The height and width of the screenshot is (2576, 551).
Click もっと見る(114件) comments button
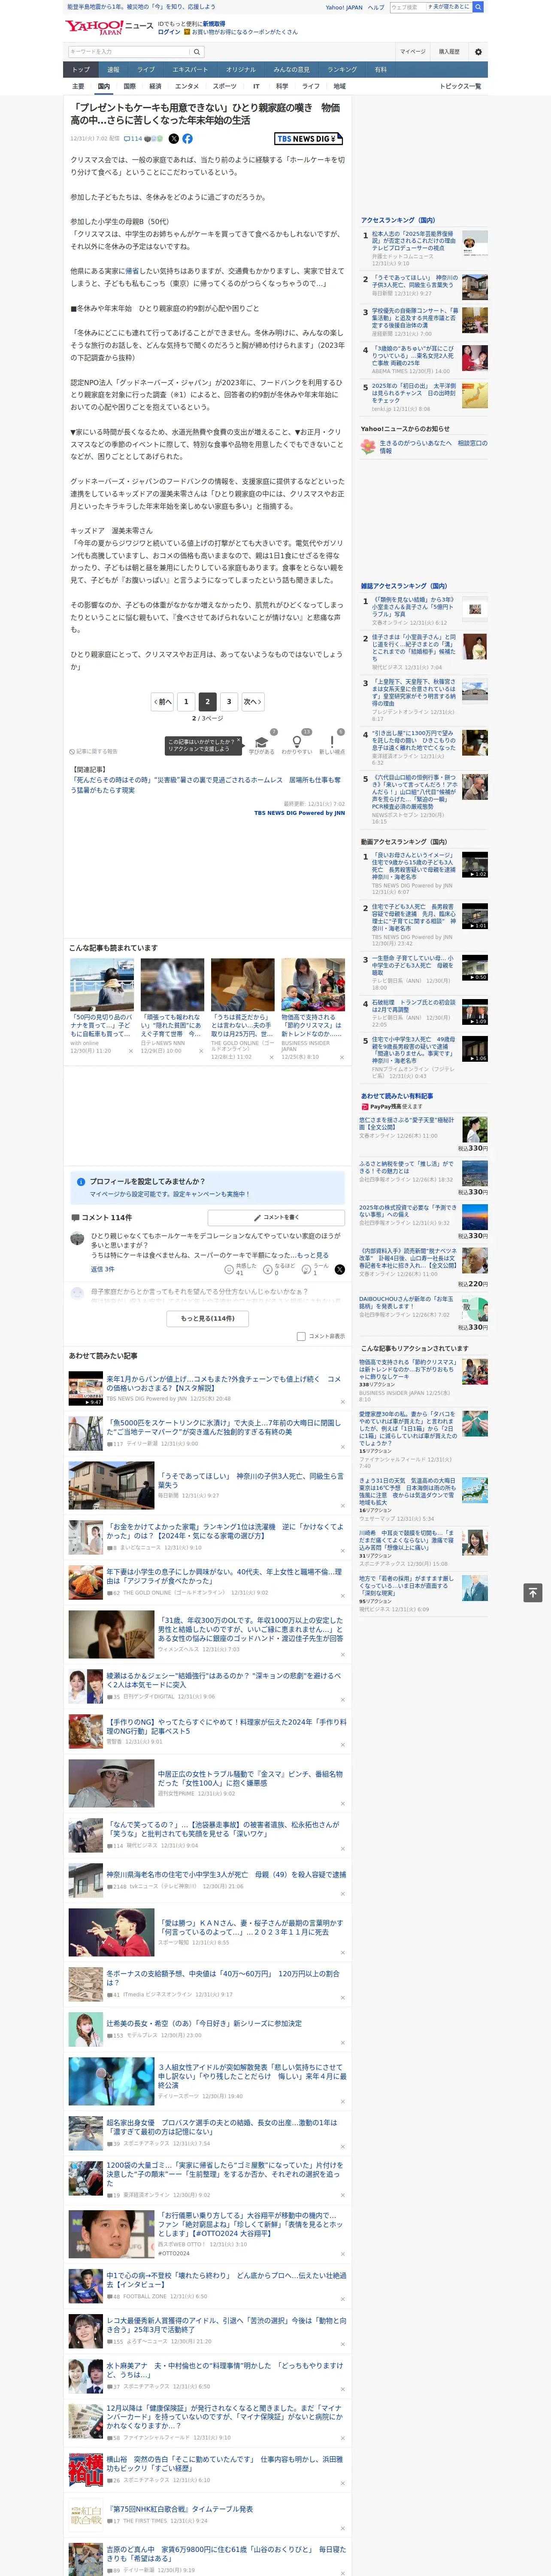click(x=208, y=1318)
